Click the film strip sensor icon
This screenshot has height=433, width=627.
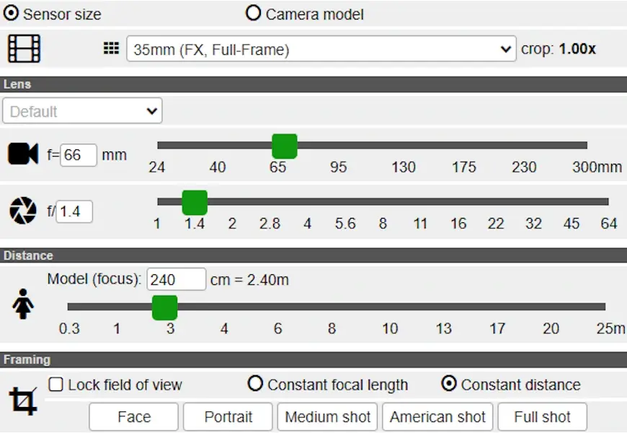tap(24, 49)
